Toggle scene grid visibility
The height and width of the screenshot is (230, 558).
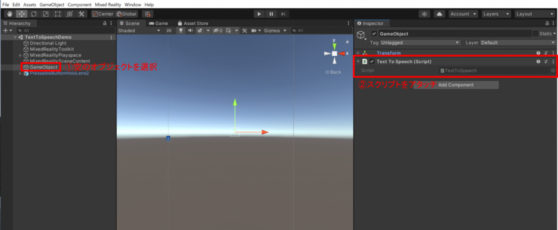click(229, 31)
